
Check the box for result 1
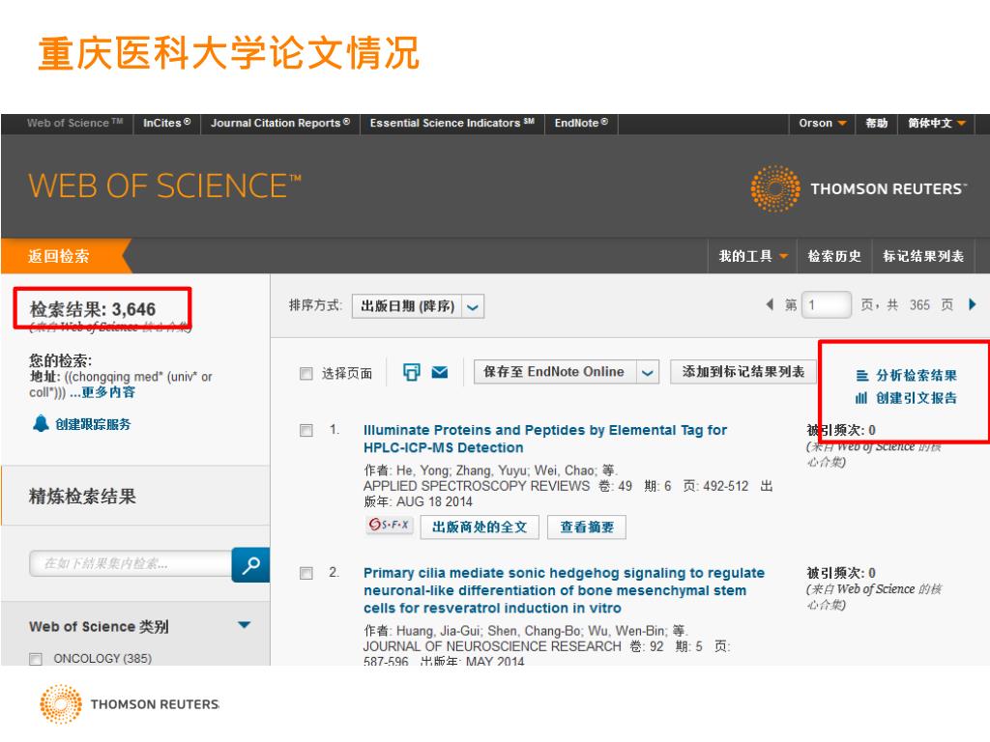click(306, 430)
